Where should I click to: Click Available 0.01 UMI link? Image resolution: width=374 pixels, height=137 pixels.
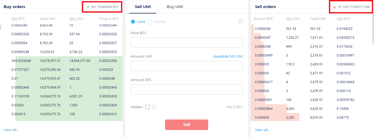point(228,57)
